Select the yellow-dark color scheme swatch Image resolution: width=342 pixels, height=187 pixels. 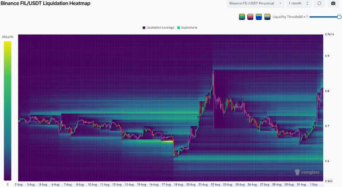[267, 17]
